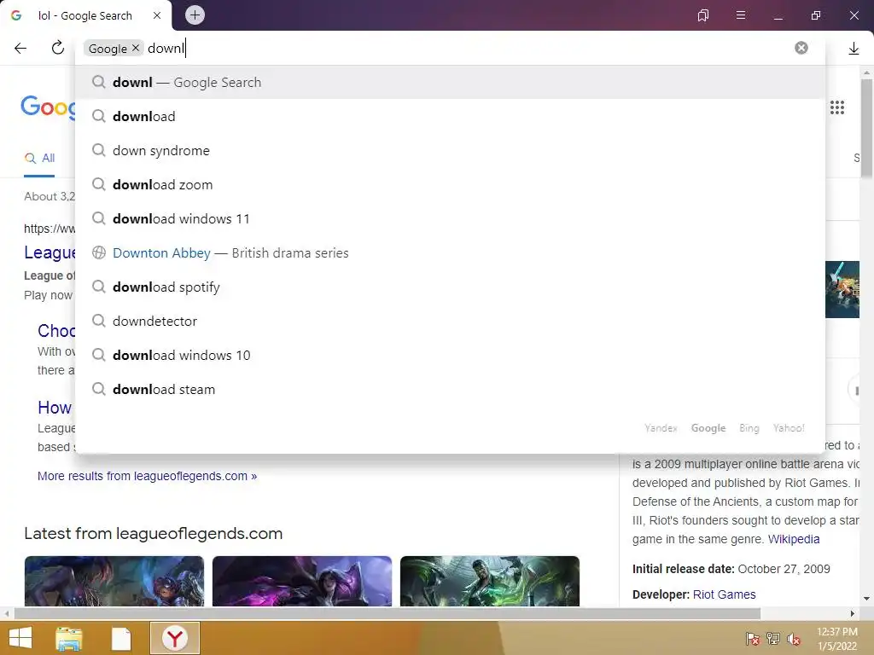Open the Wikipedia link in knowledge panel
The image size is (874, 655).
pos(794,539)
